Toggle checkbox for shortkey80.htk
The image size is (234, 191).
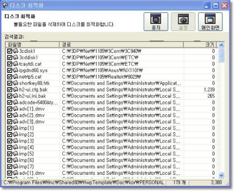[x=10, y=83]
